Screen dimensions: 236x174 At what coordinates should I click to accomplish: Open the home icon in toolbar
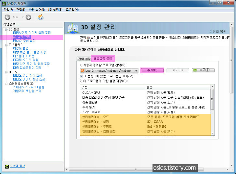41,17
